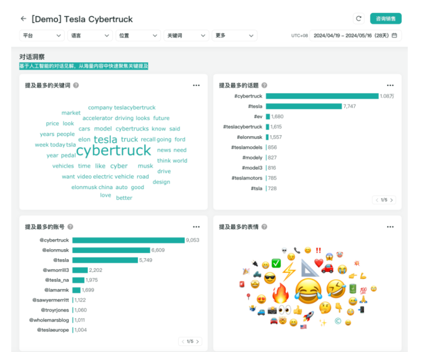Click help icon next to 提及最多的账号
Screen dimensions: 428x352
pyautogui.click(x=70, y=227)
